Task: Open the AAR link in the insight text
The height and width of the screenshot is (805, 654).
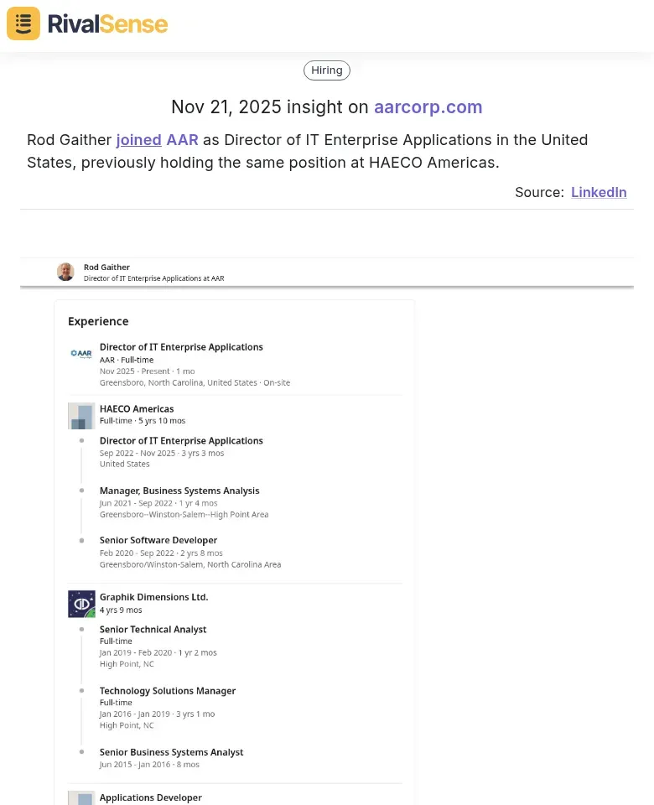Action: 182,140
